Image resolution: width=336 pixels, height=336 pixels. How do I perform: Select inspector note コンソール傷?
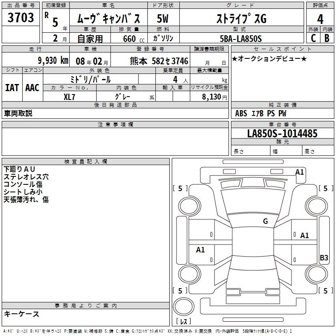(x=23, y=184)
